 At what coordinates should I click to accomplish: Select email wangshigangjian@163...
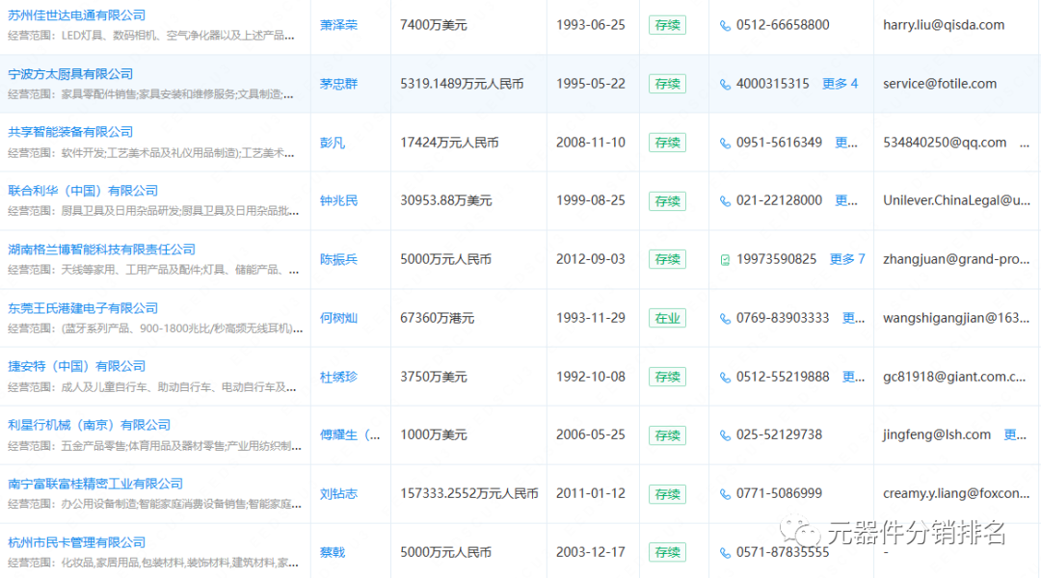956,318
